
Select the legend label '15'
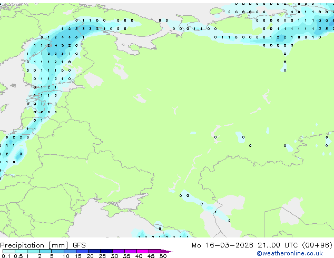(x=78, y=256)
